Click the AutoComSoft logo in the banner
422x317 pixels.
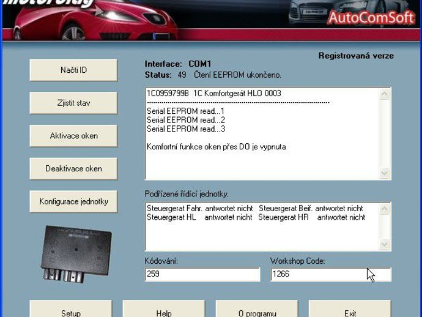(x=371, y=18)
